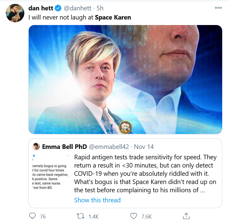Click the blue verified badge
Screen dimensions: 228x224
click(x=58, y=9)
